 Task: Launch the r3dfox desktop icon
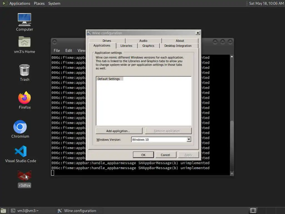[24, 176]
